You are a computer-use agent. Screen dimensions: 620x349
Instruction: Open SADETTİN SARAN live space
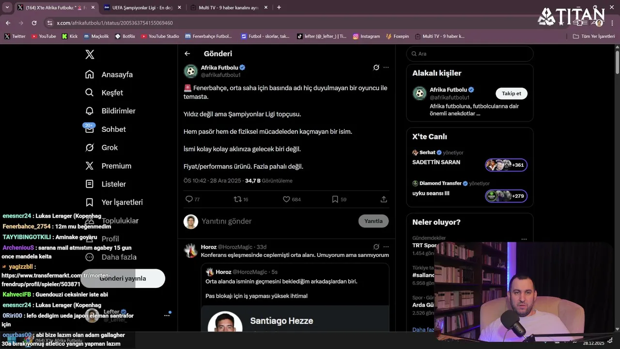470,162
